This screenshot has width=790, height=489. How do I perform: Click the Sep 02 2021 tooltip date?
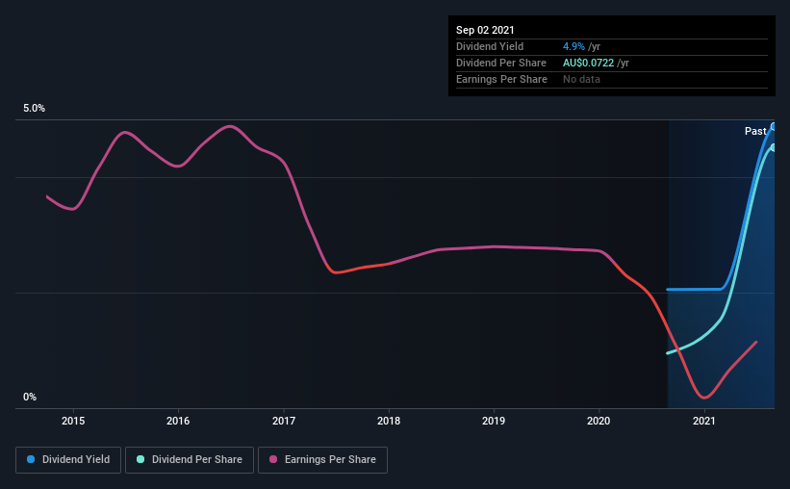tap(485, 30)
